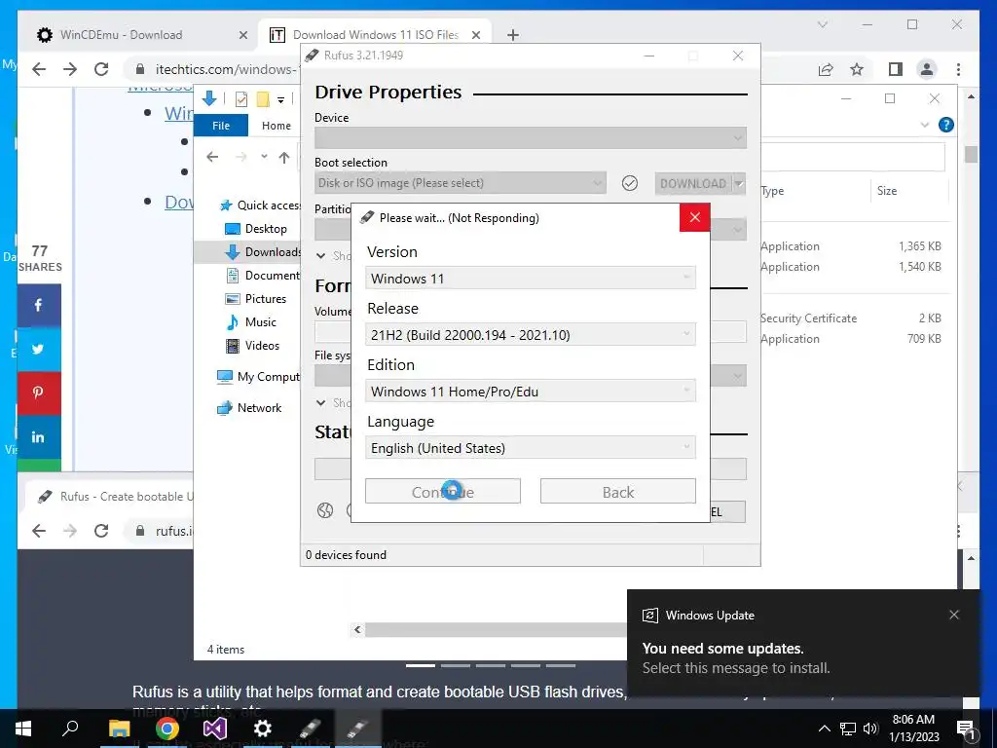Click the Back arrow in File Explorer navigation
Screen dimensions: 997x748
point(212,157)
